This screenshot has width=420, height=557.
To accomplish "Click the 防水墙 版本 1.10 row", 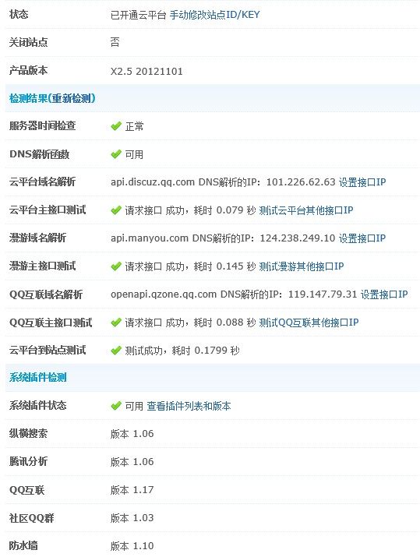I will [x=213, y=545].
